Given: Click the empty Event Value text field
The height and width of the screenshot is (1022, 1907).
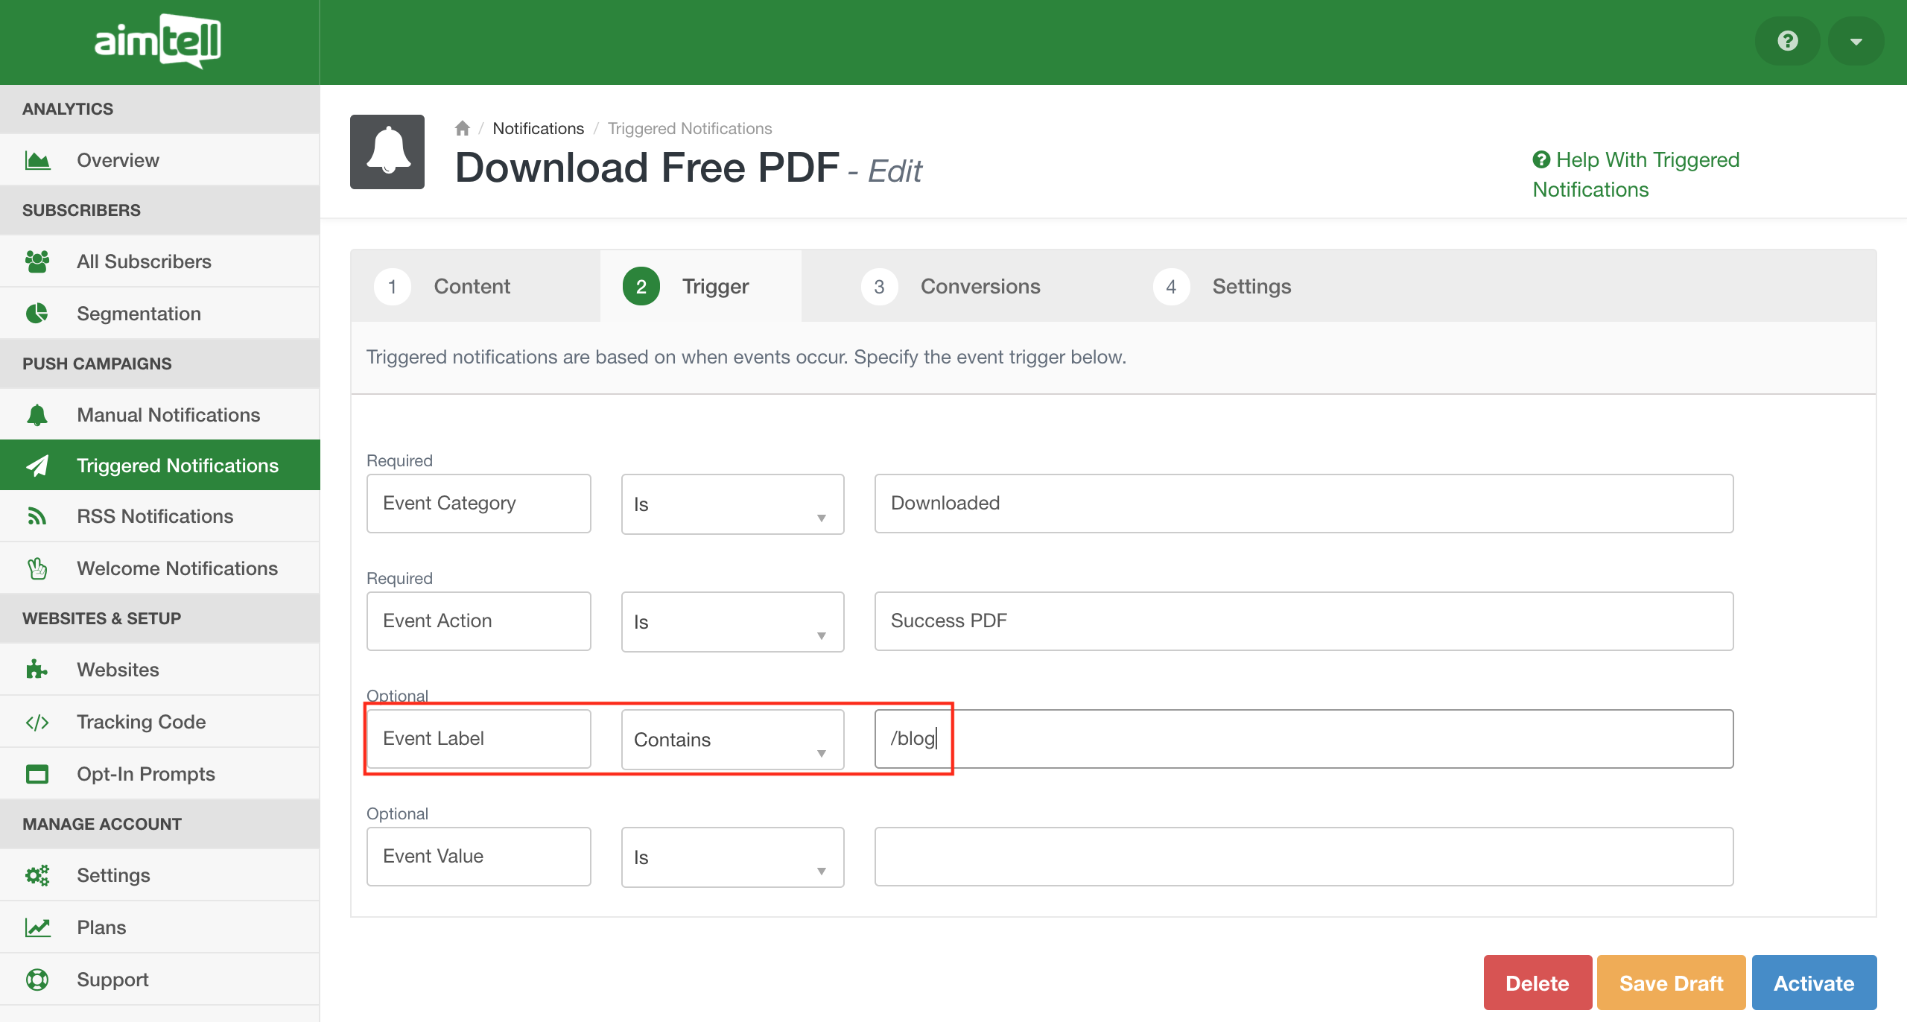Looking at the screenshot, I should pos(1304,857).
